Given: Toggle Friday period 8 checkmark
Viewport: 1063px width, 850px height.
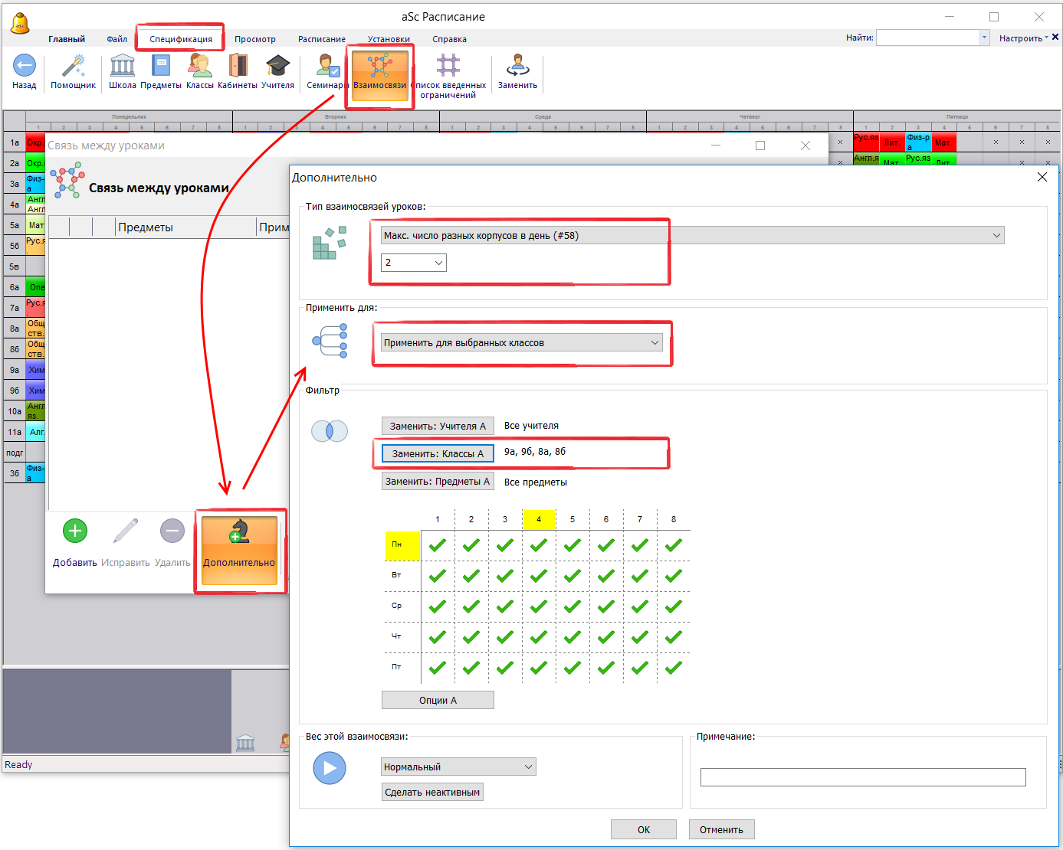Looking at the screenshot, I should pos(674,668).
